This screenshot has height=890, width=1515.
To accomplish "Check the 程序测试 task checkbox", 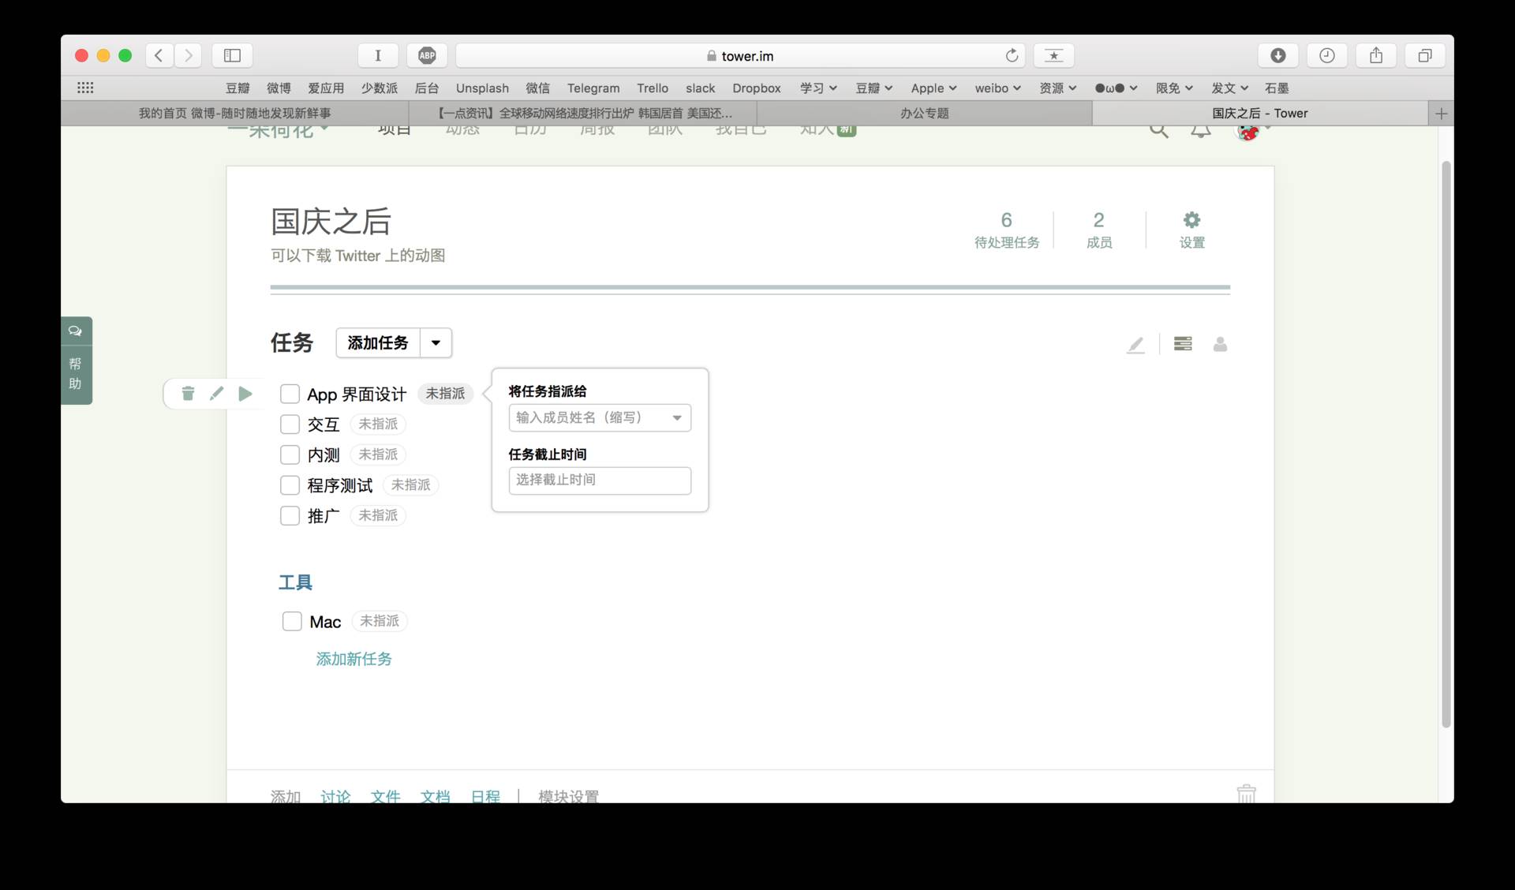I will tap(290, 485).
